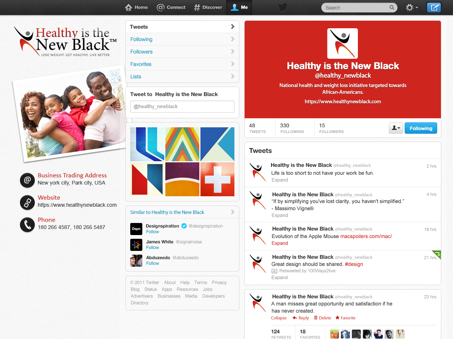The image size is (453, 339).
Task: Unfollow by clicking the Following button
Action: pyautogui.click(x=421, y=128)
